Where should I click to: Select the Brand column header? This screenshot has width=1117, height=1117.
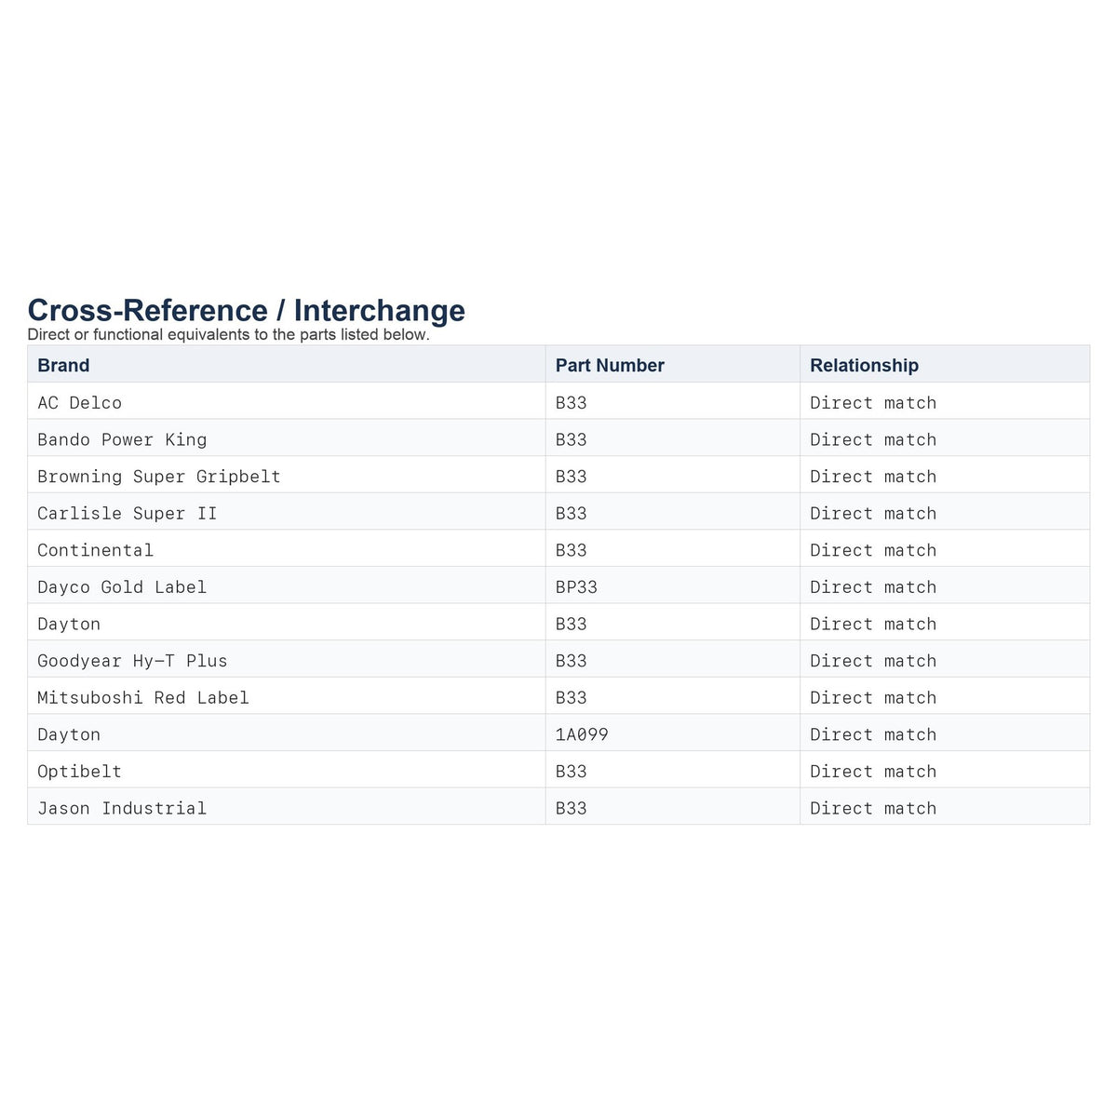[287, 365]
